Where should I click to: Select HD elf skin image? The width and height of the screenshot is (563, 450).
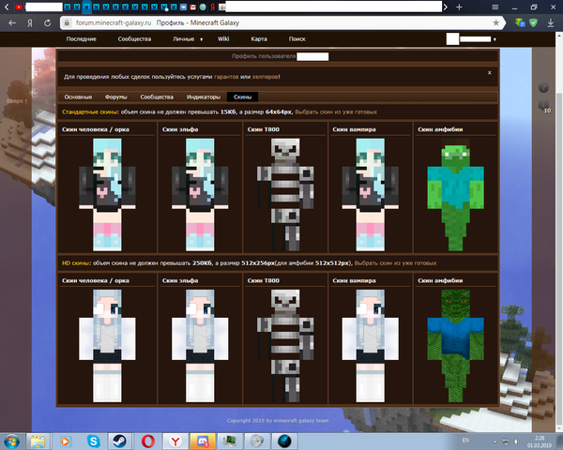[x=200, y=346]
